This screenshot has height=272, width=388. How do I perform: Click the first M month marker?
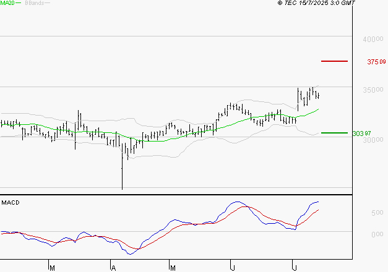tap(52, 268)
